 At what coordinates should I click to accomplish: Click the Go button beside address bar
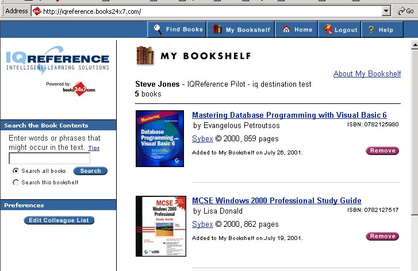coord(406,11)
